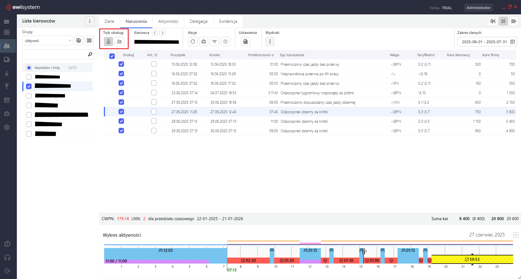Open the filter icon under Akcje
Image resolution: width=521 pixels, height=279 pixels.
215,42
